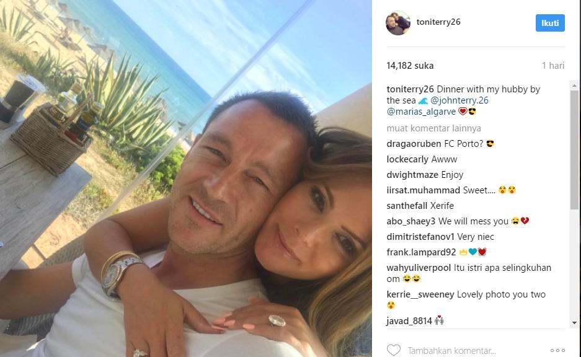Open the @marias_algarve mention link
This screenshot has width=581, height=357.
click(x=421, y=112)
